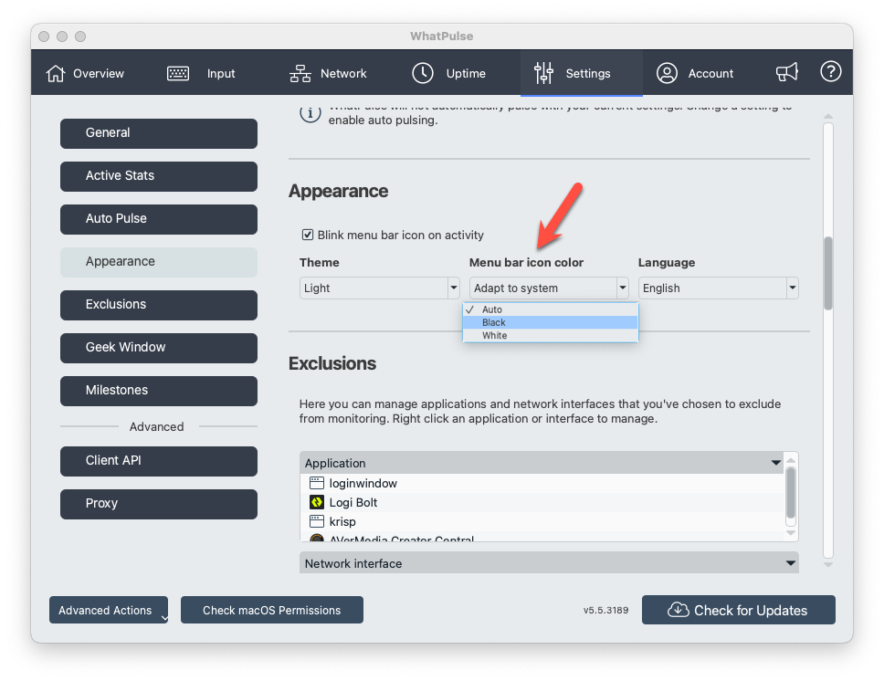This screenshot has height=681, width=884.
Task: Click the Account person icon
Action: [x=667, y=73]
